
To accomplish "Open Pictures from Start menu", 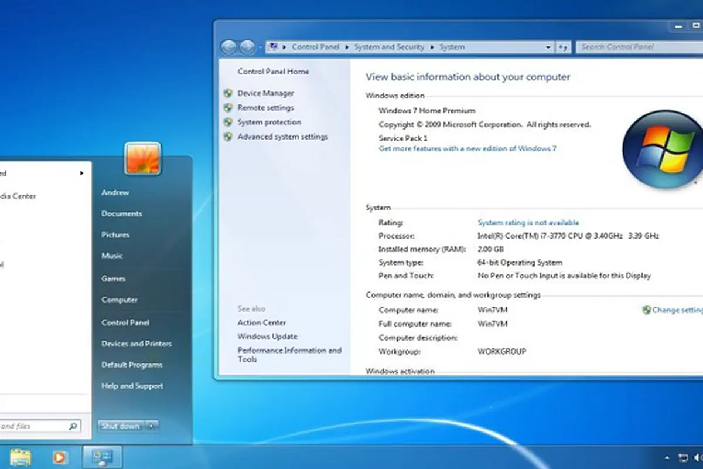I will click(115, 235).
